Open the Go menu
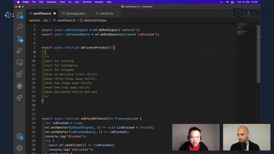Screen dimensions: 274x154 pos(70,2)
